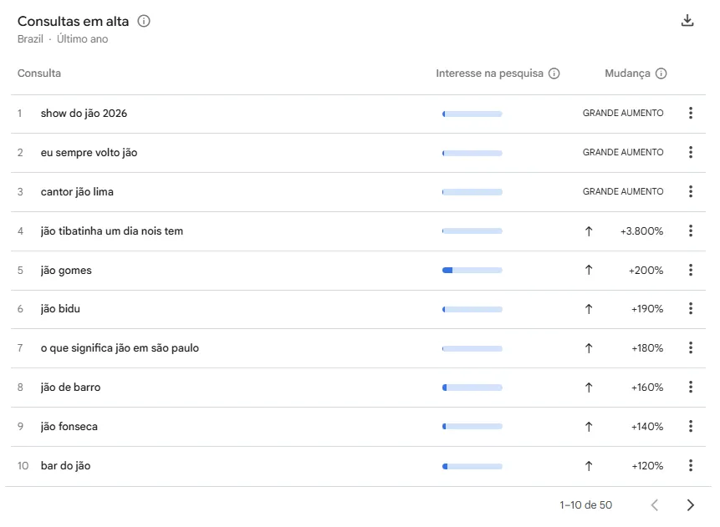720x527 pixels.
Task: Open query o que significa jão em são paulo
Action: pyautogui.click(x=120, y=348)
